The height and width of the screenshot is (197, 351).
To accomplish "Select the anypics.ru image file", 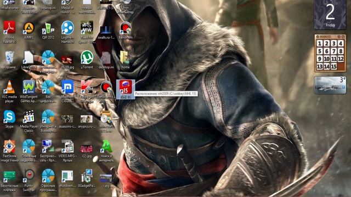I will (87, 119).
